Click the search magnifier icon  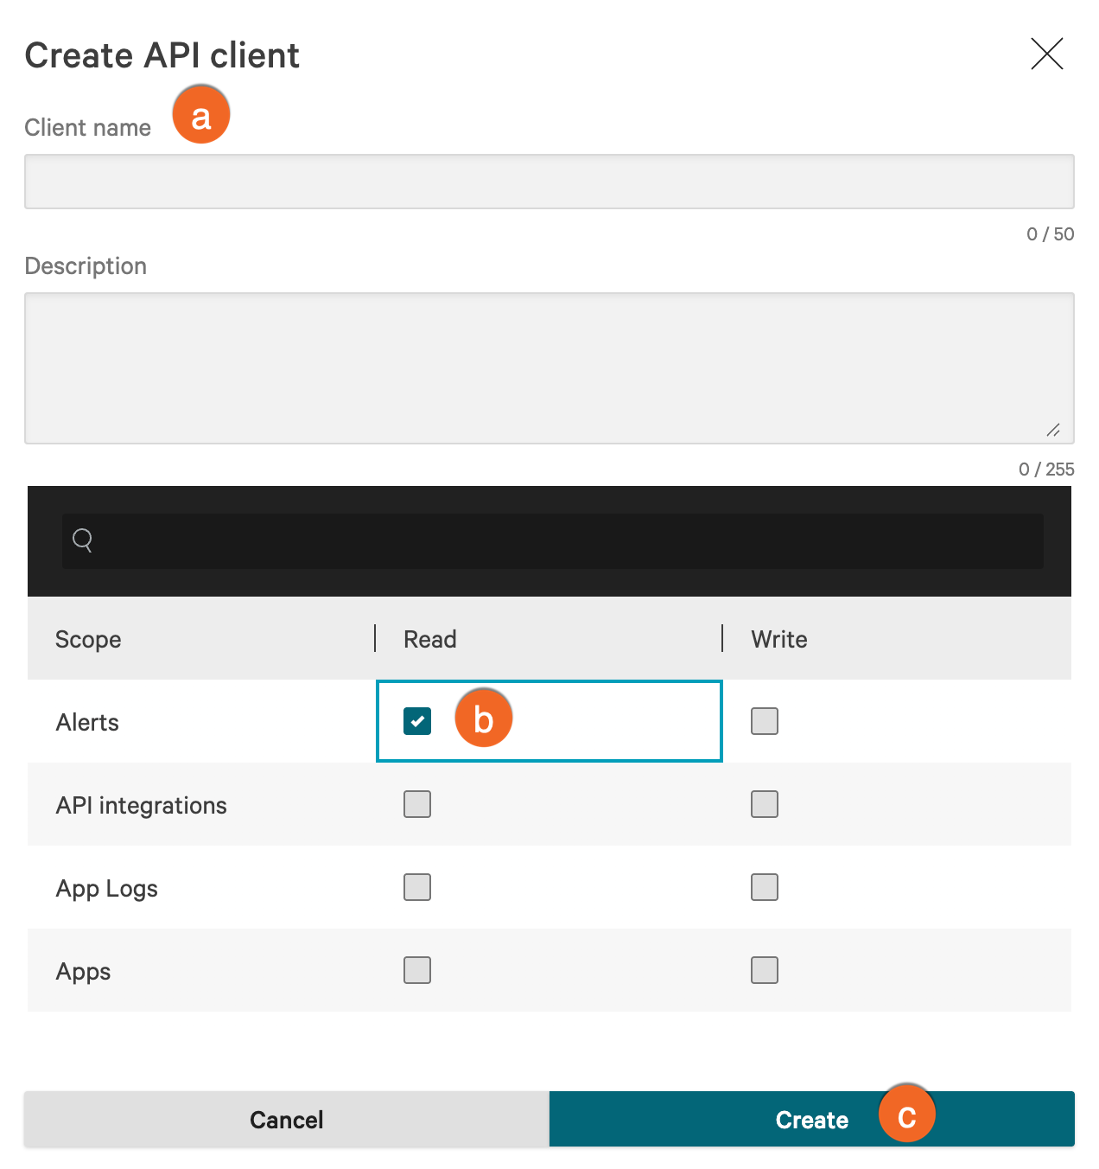coord(83,540)
